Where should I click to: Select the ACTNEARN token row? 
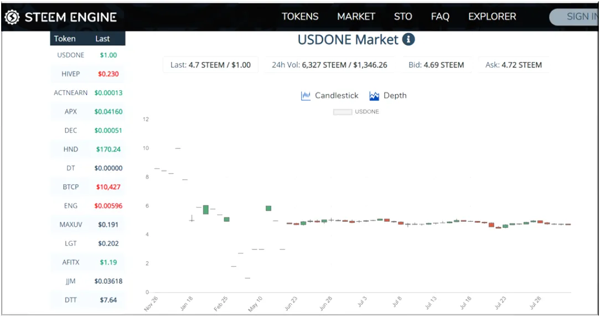87,92
